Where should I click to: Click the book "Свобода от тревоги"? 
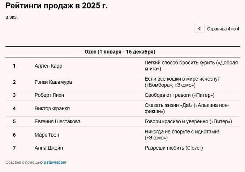[x=179, y=95]
